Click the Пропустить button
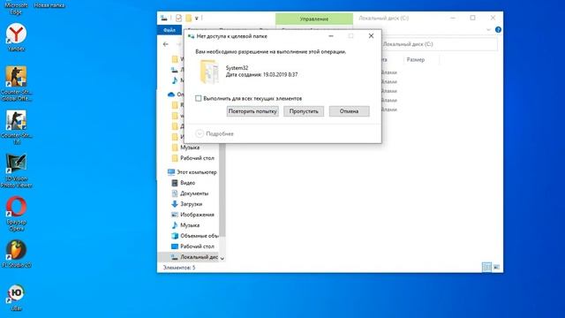The height and width of the screenshot is (318, 565). coord(304,111)
